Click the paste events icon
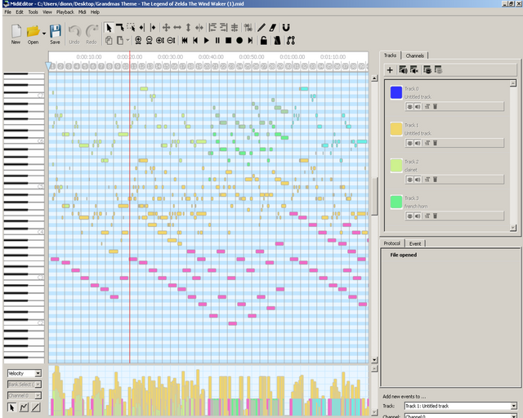 click(120, 40)
